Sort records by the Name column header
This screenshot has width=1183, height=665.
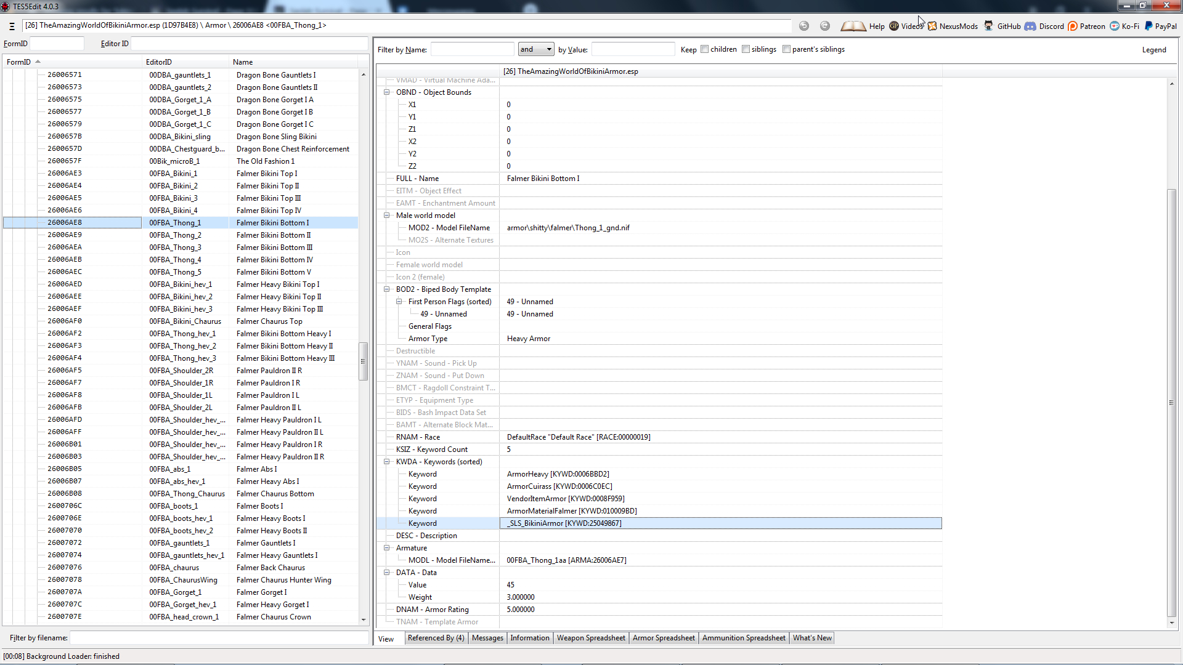point(293,62)
